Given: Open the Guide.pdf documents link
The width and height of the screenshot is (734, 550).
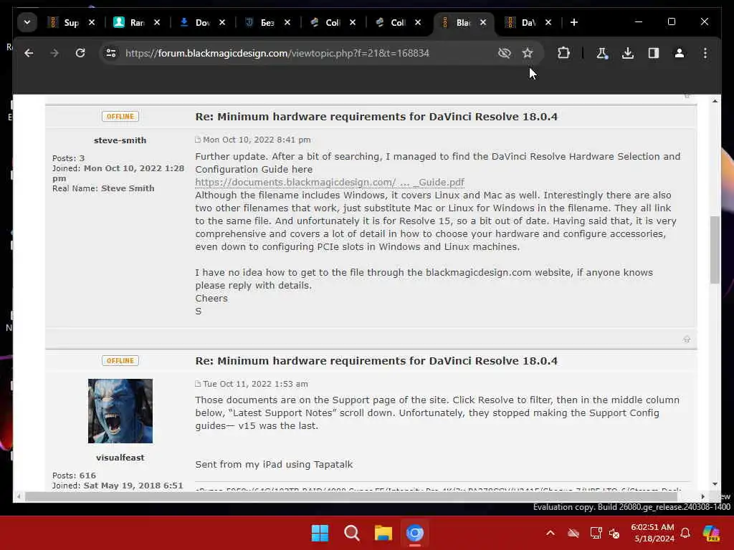Looking at the screenshot, I should (x=330, y=183).
